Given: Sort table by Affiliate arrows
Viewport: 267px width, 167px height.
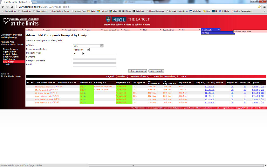Looking at the screenshot, I should click(x=90, y=83).
